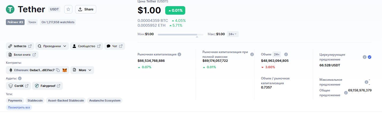The image size is (382, 113).
Task: Click info icon next to Аудиты
Action: click(x=20, y=78)
